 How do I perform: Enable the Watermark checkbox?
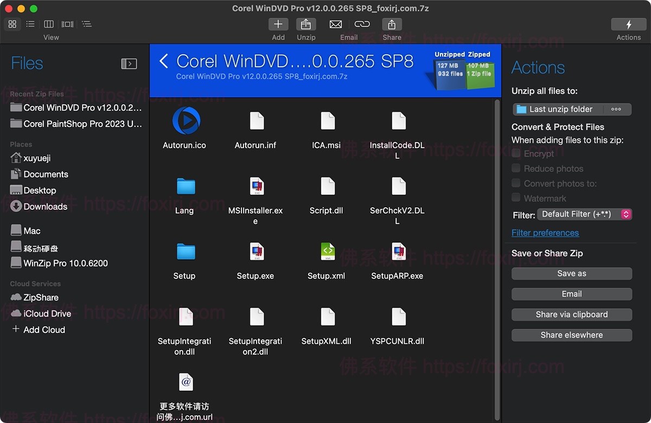[x=516, y=198]
